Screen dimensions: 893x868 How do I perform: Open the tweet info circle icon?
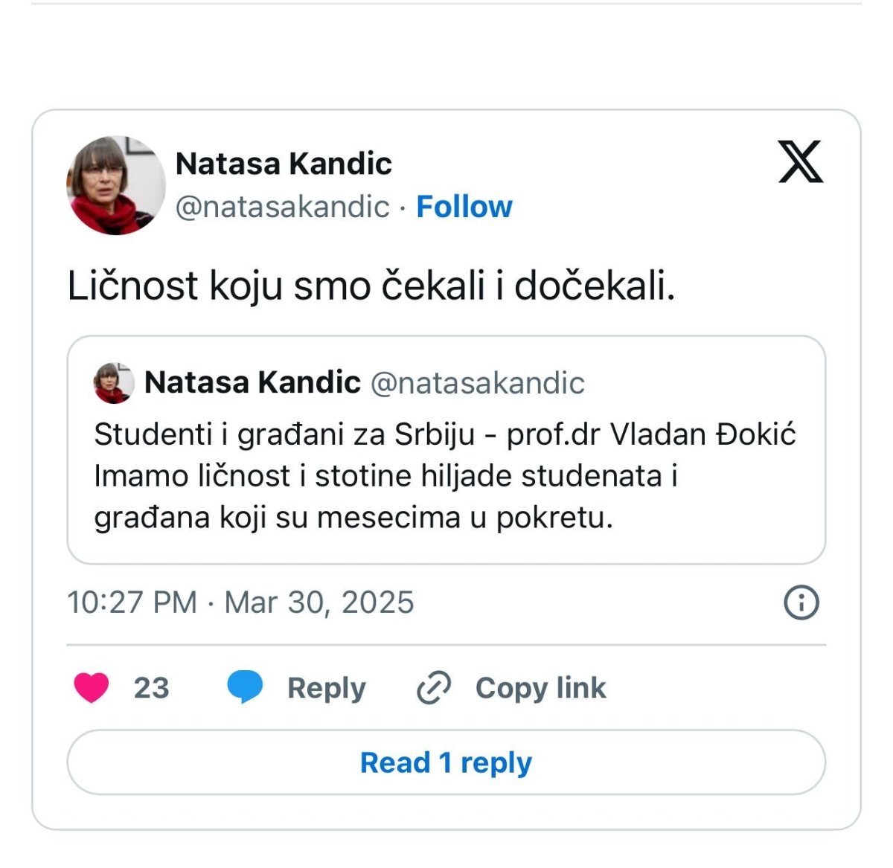(801, 602)
